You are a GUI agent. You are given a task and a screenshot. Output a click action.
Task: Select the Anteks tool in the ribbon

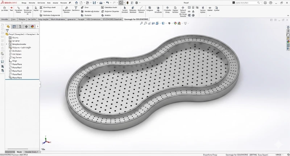click(x=106, y=15)
